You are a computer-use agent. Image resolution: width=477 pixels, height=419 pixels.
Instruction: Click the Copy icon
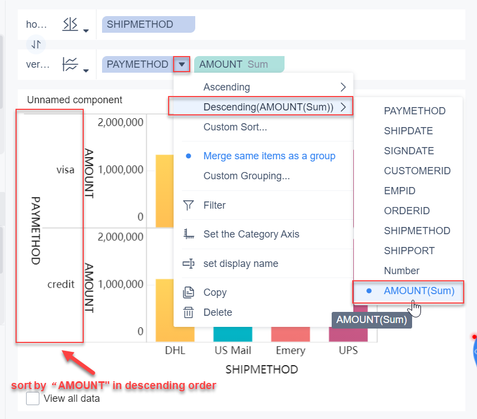pos(189,292)
